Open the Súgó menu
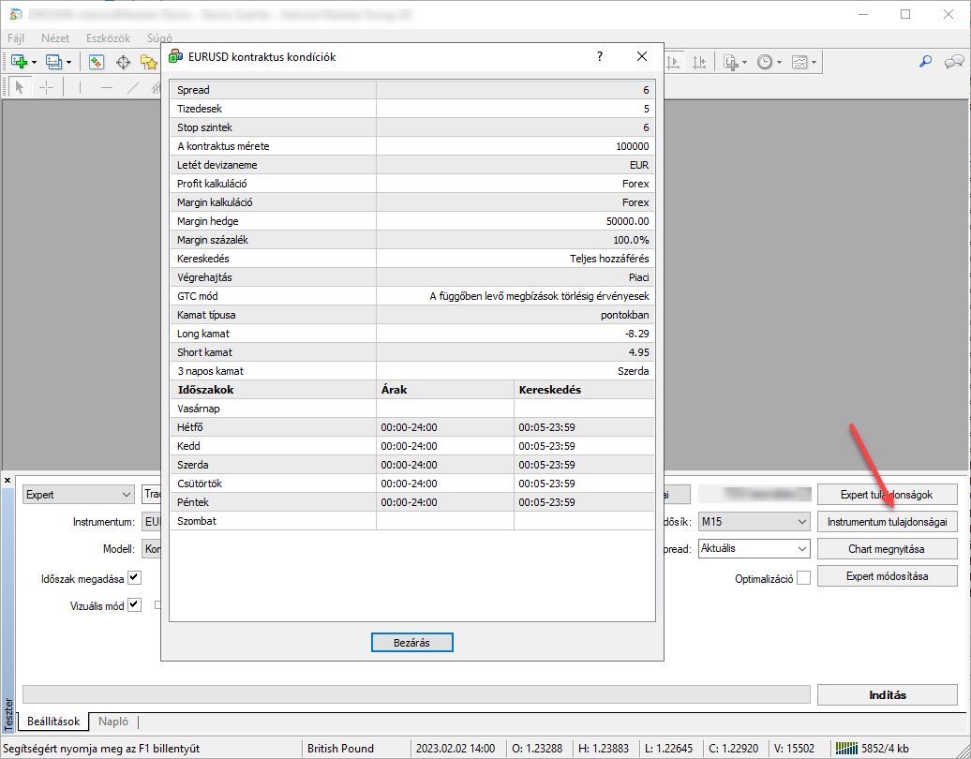Screen dimensions: 971x759 [159, 38]
